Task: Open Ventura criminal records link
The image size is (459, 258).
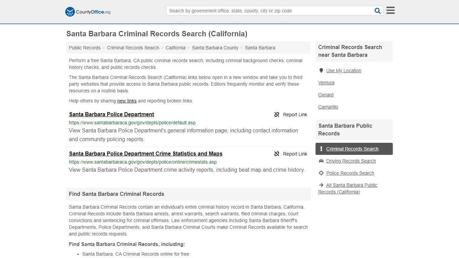Action: click(x=326, y=83)
